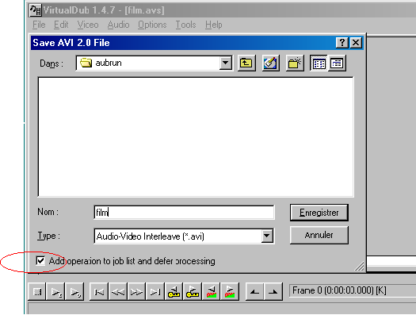
Task: Jump to the end of the video
Action: [155, 292]
